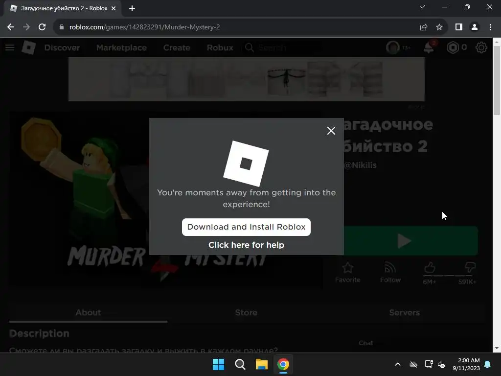This screenshot has height=376, width=501.
Task: Share this page from address bar
Action: pyautogui.click(x=424, y=27)
